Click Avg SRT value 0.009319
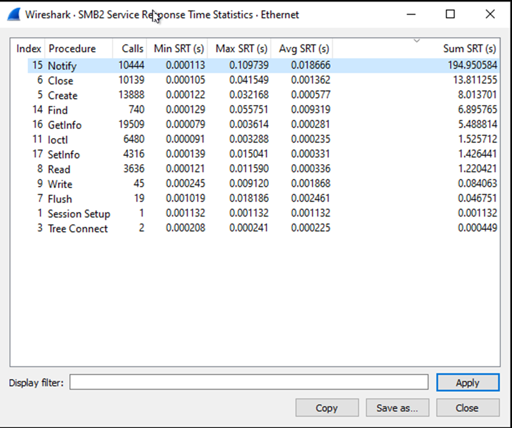512x428 pixels. click(311, 110)
